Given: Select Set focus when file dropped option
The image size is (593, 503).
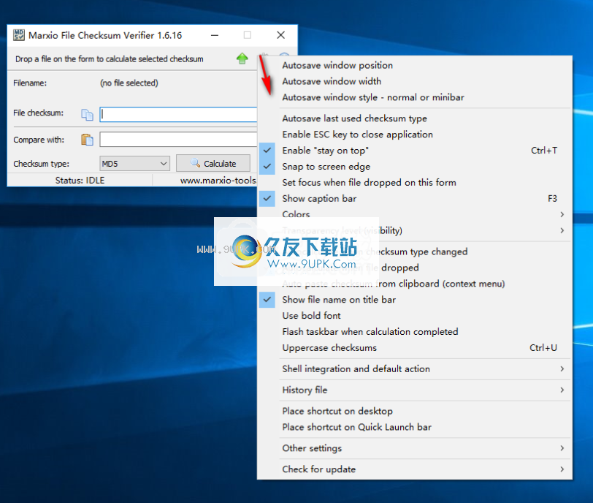Looking at the screenshot, I should 415,183.
